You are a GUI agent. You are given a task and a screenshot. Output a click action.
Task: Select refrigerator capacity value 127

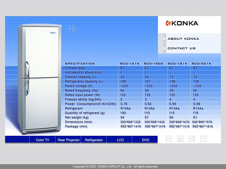(x=147, y=81)
